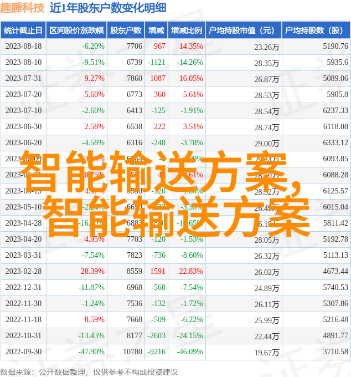The image size is (351, 377).
Task: Select the 区间股价涨跌幅 column header
Action: pos(76,30)
